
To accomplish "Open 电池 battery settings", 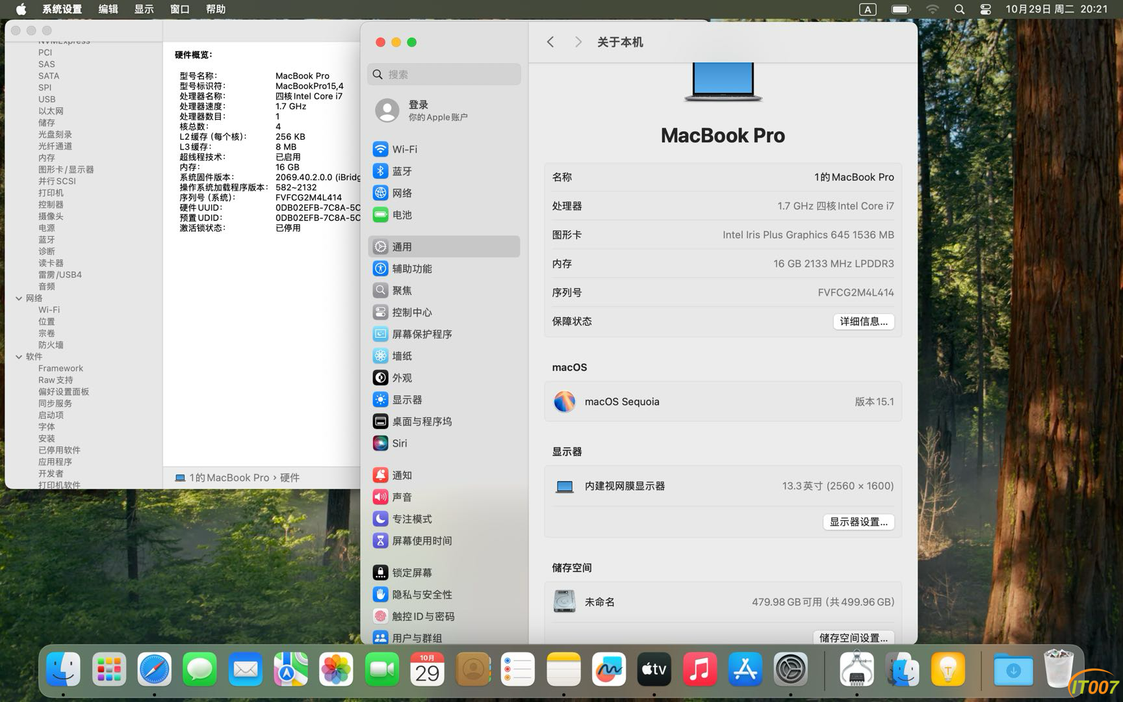I will 444,214.
